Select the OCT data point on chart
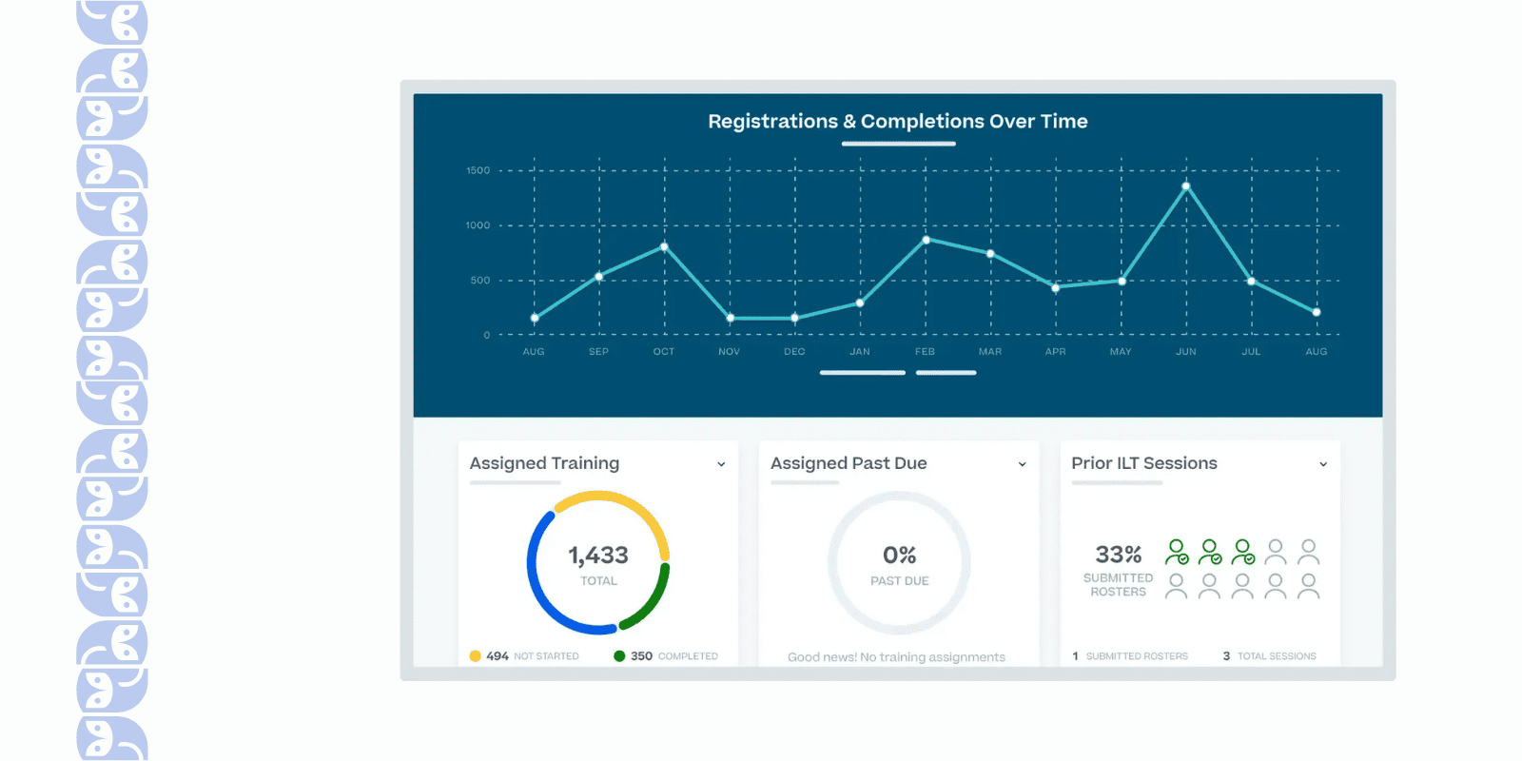This screenshot has width=1522, height=761. (664, 247)
